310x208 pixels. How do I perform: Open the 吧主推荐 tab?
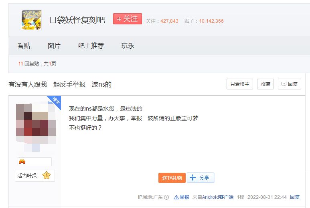pos(91,46)
